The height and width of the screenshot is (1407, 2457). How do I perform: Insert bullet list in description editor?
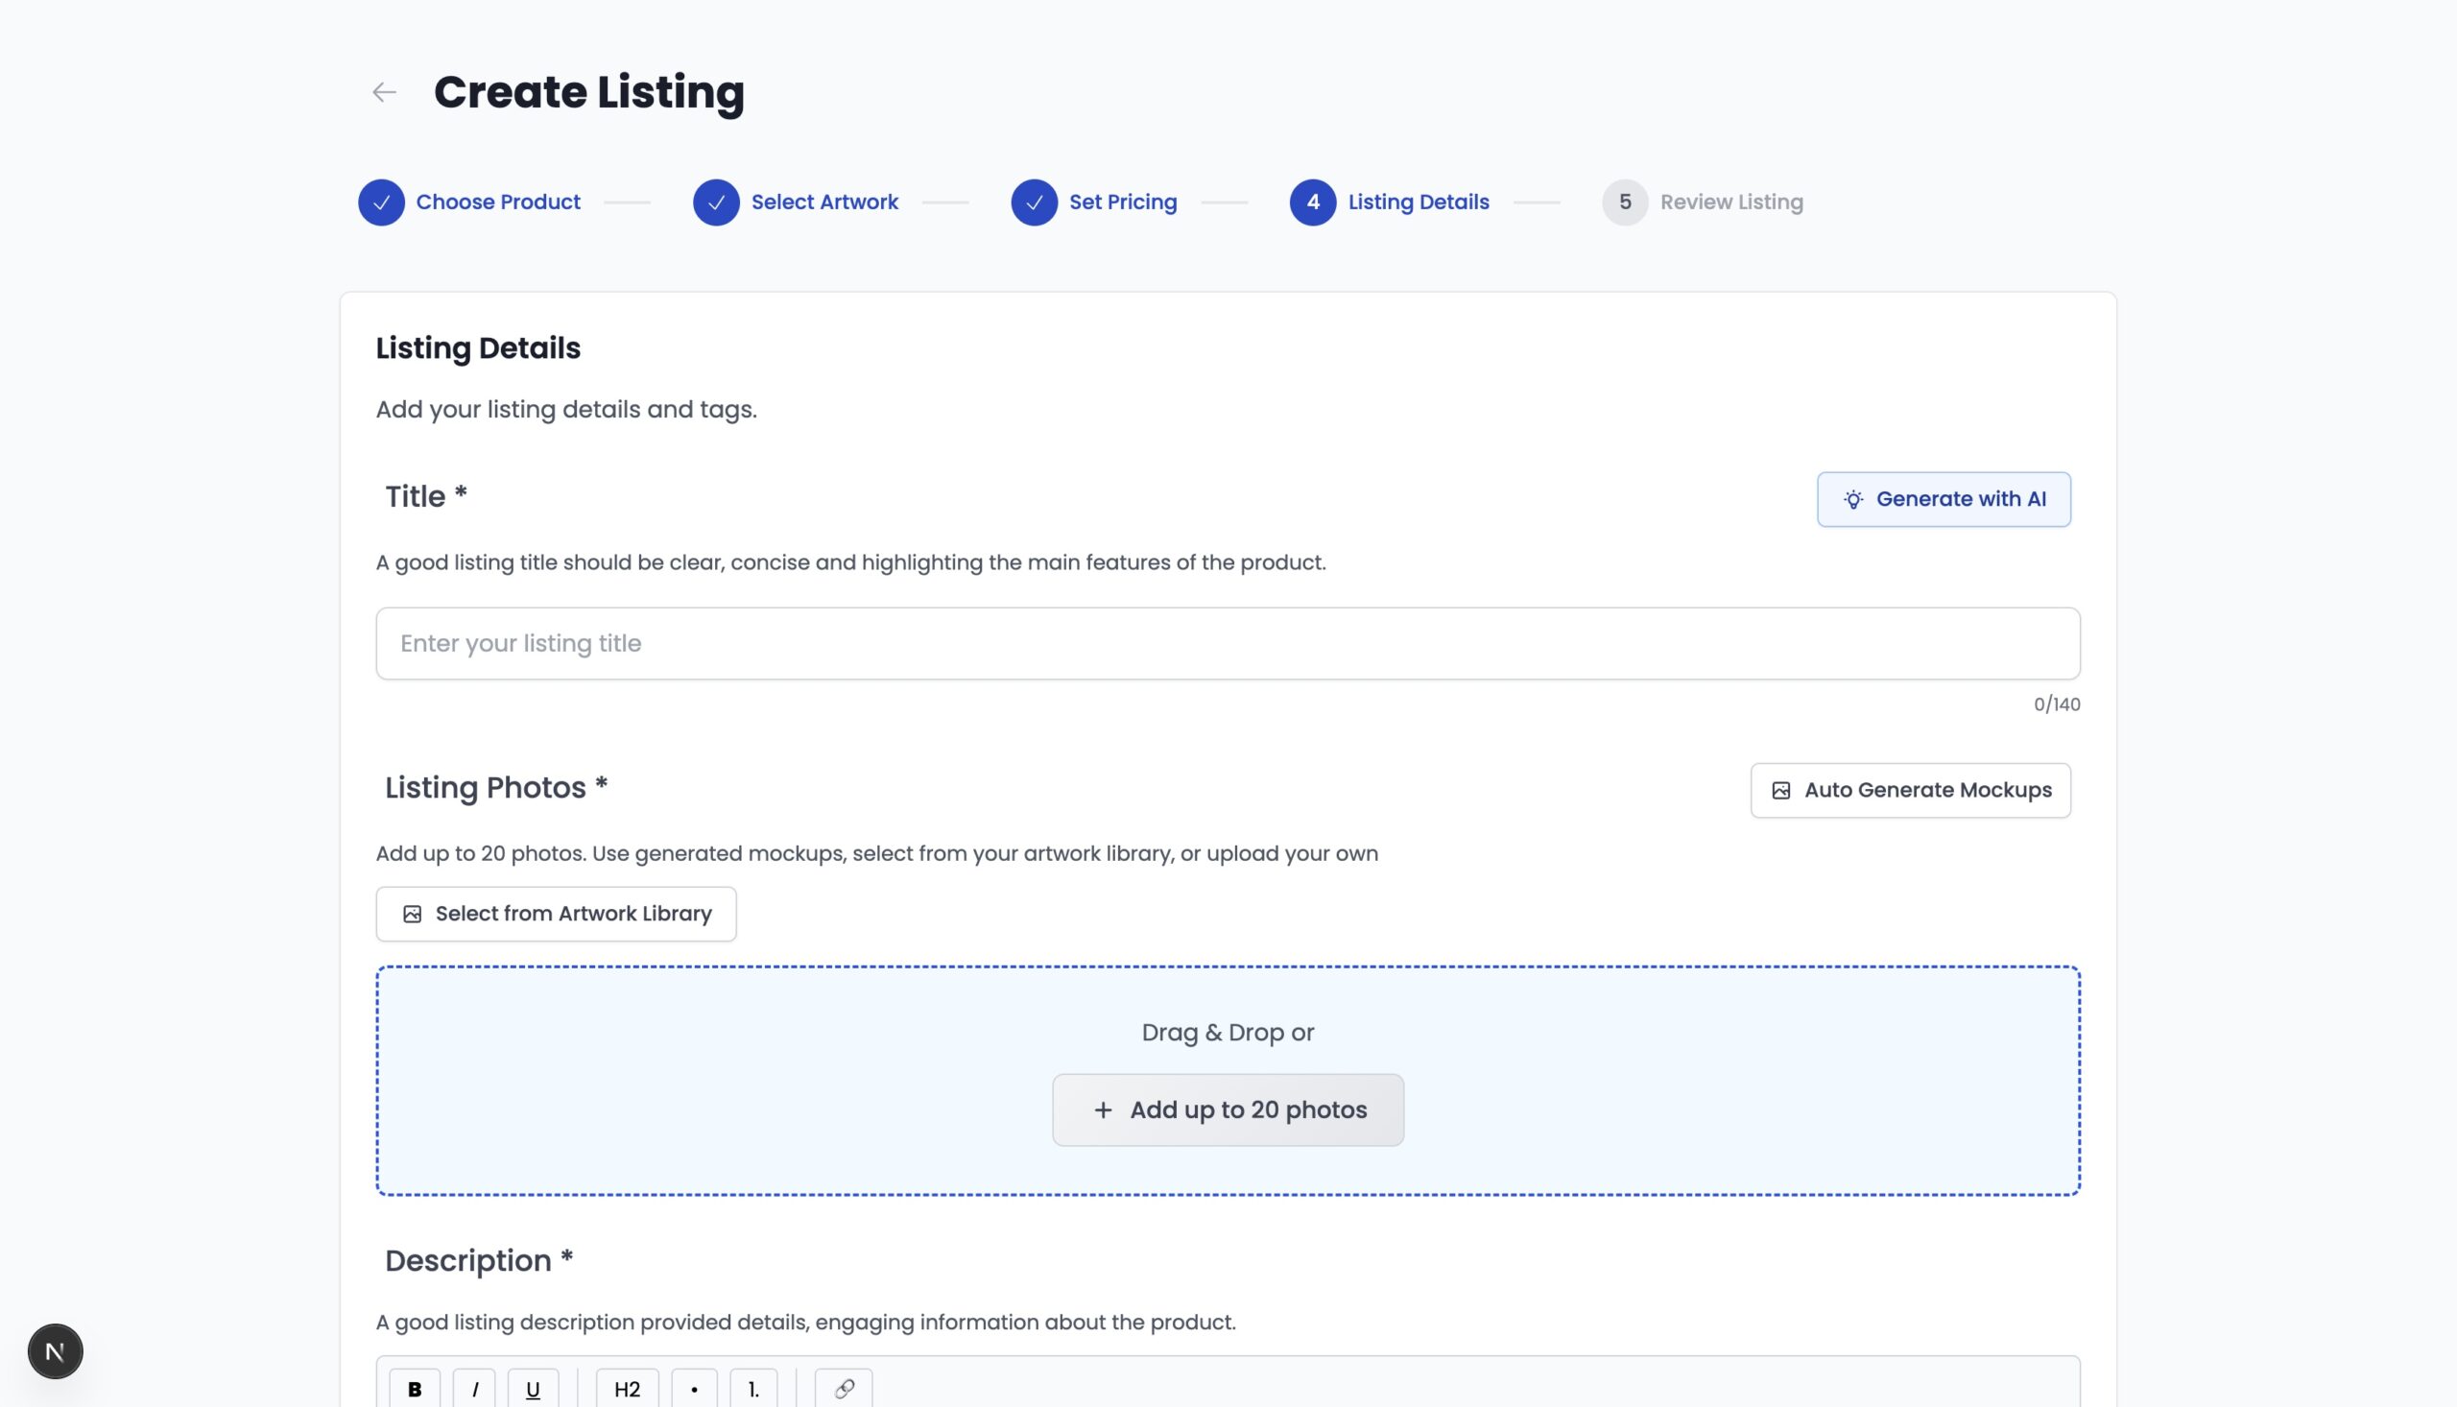694,1389
